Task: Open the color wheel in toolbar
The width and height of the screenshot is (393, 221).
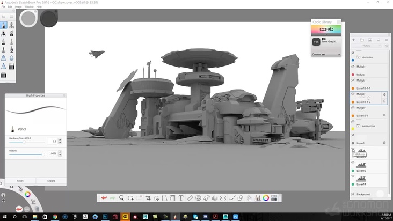Action: pyautogui.click(x=266, y=198)
